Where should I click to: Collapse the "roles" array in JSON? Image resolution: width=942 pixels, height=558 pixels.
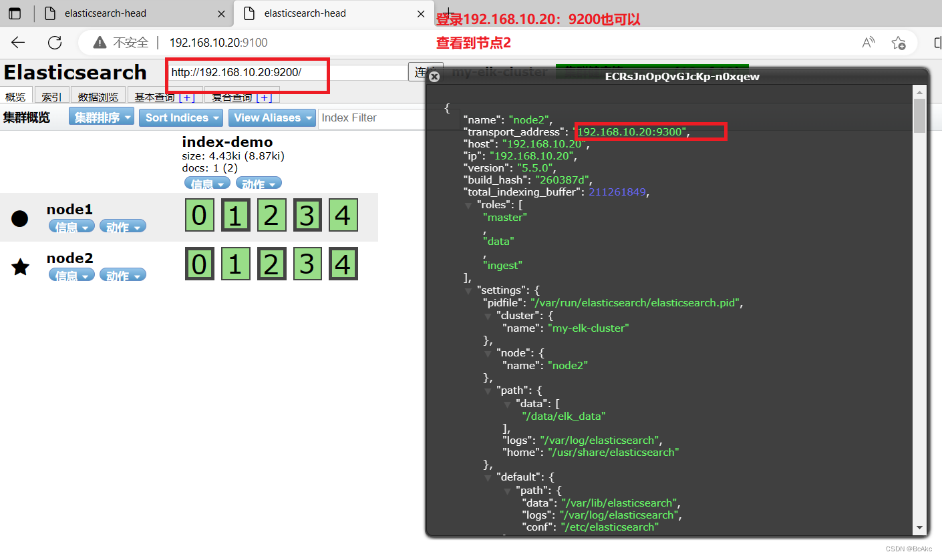(468, 206)
